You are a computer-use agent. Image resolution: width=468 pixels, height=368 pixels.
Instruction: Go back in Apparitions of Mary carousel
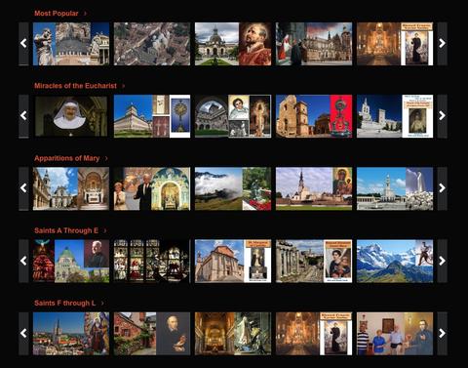click(23, 188)
